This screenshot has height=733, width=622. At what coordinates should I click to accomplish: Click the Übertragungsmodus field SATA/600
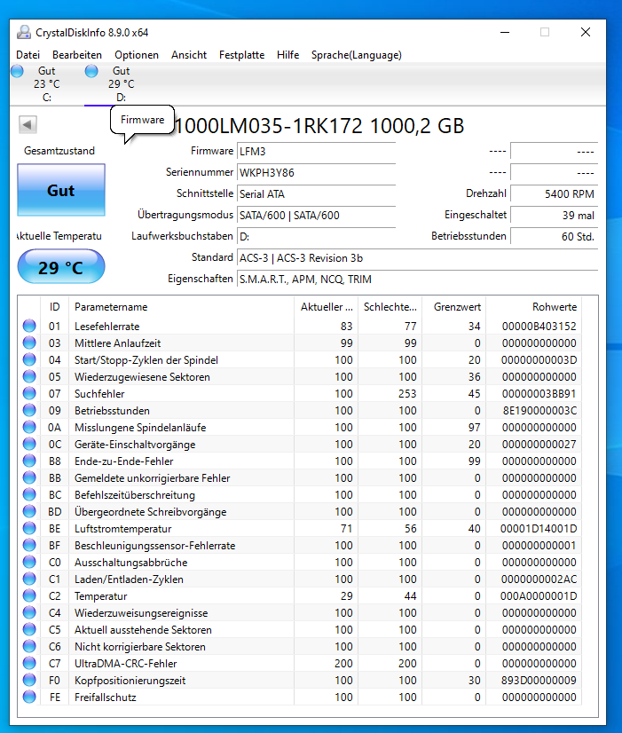tap(317, 216)
